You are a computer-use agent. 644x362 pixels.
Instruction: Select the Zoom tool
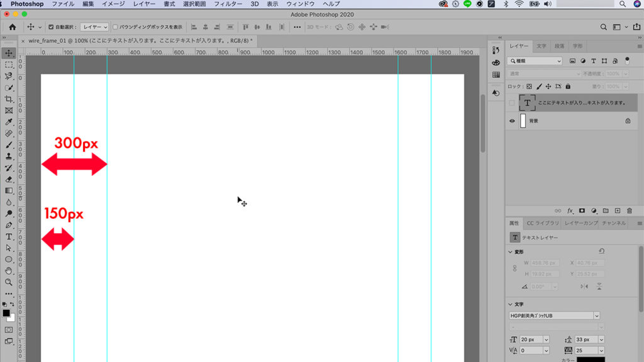(x=9, y=282)
